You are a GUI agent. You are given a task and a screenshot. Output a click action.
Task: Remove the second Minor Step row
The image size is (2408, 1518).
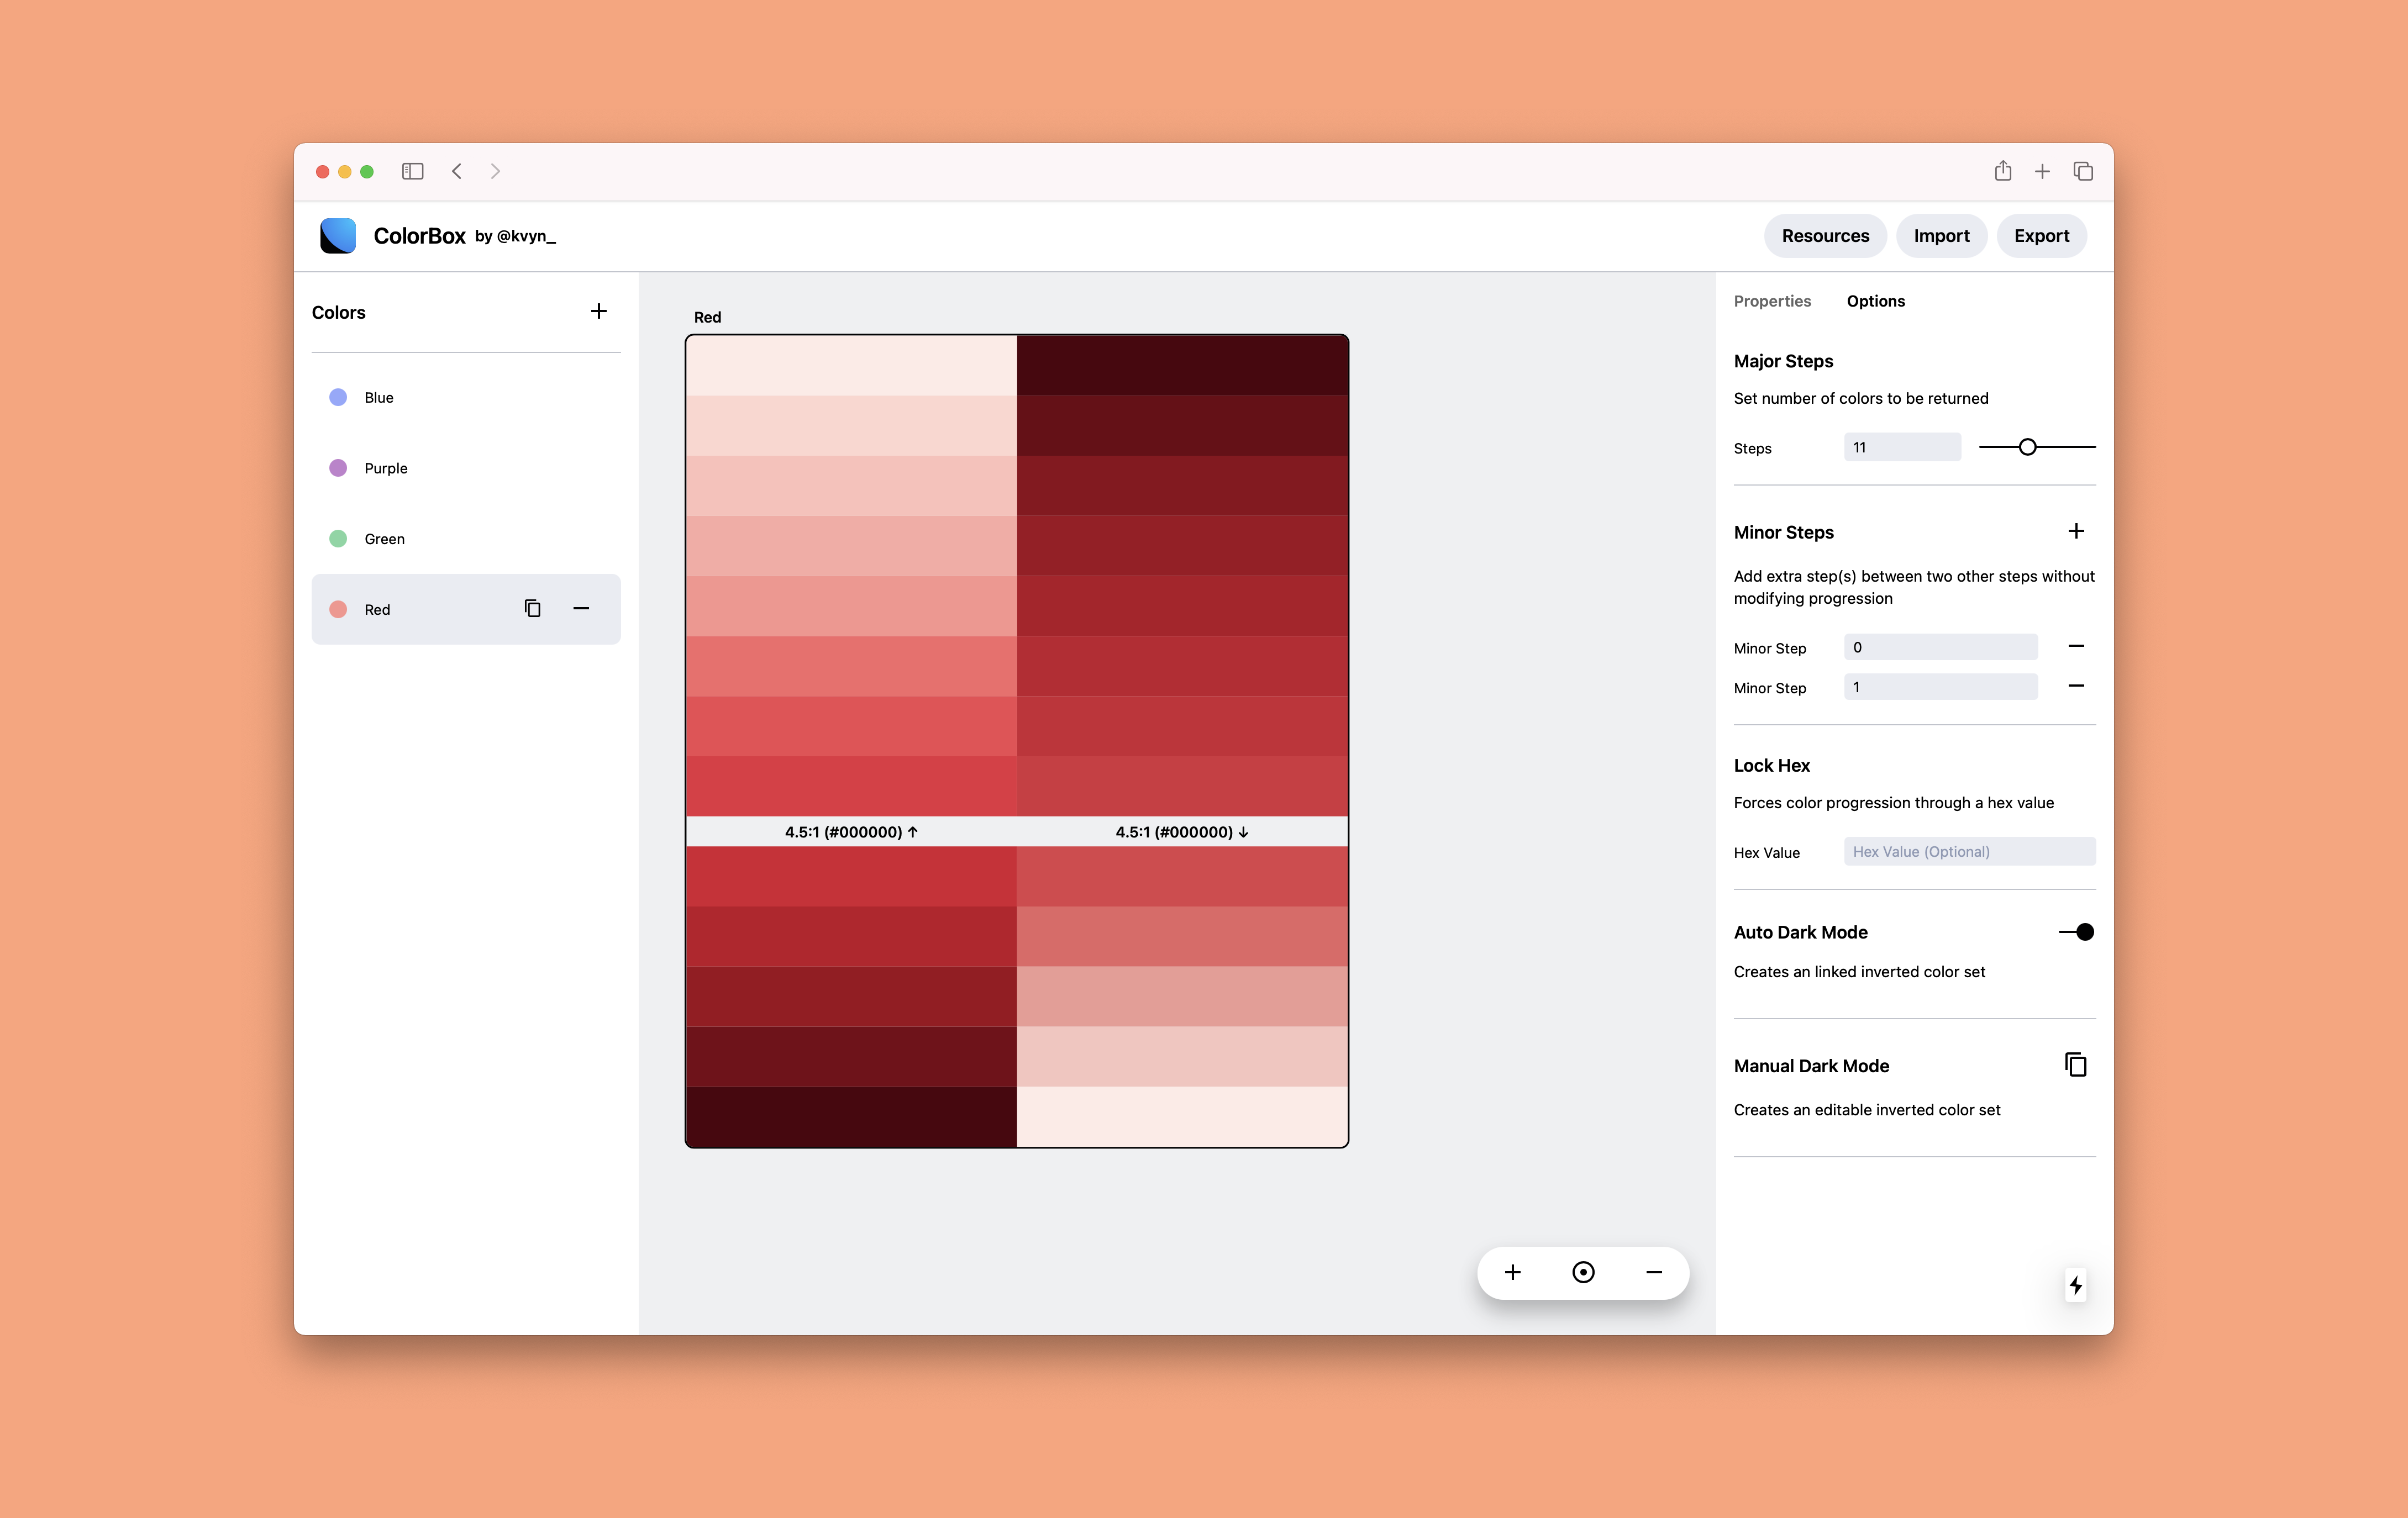click(x=2075, y=686)
